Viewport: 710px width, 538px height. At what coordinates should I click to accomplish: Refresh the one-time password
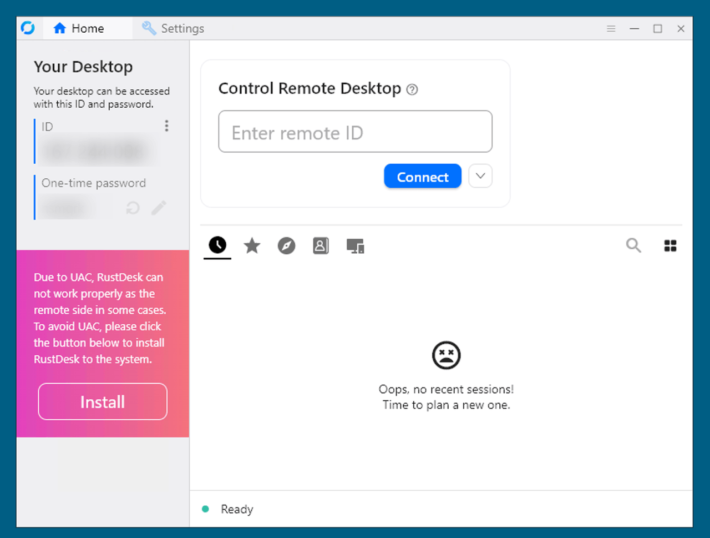(x=133, y=208)
